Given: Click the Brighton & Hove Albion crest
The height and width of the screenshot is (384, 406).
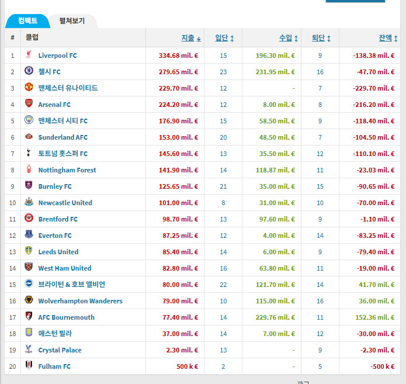Looking at the screenshot, I should (29, 283).
